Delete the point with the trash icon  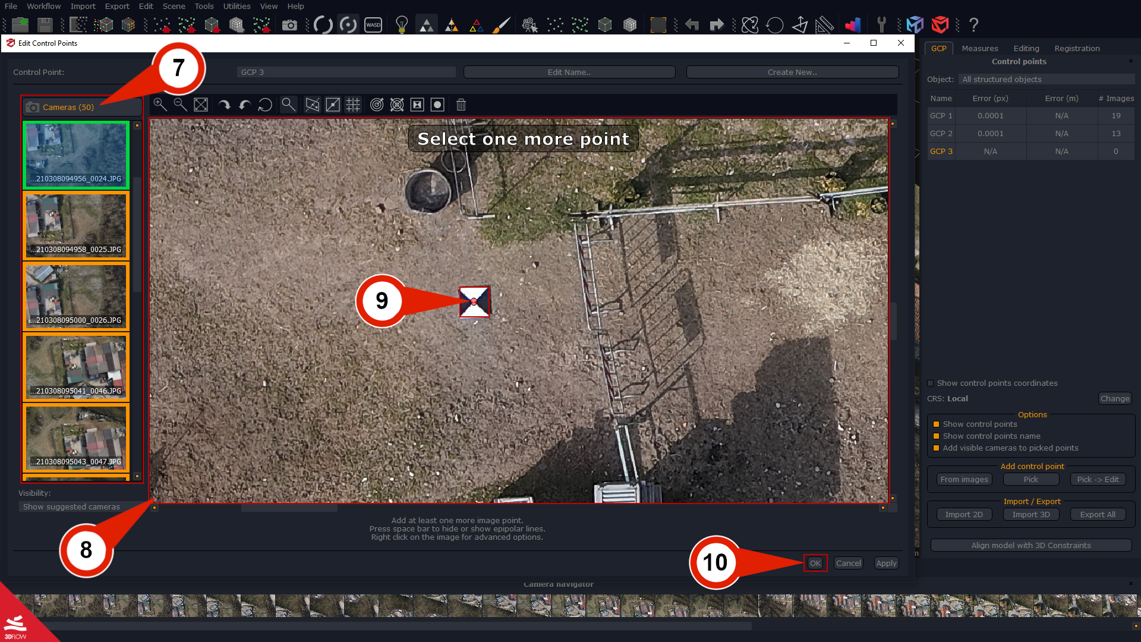click(x=461, y=105)
